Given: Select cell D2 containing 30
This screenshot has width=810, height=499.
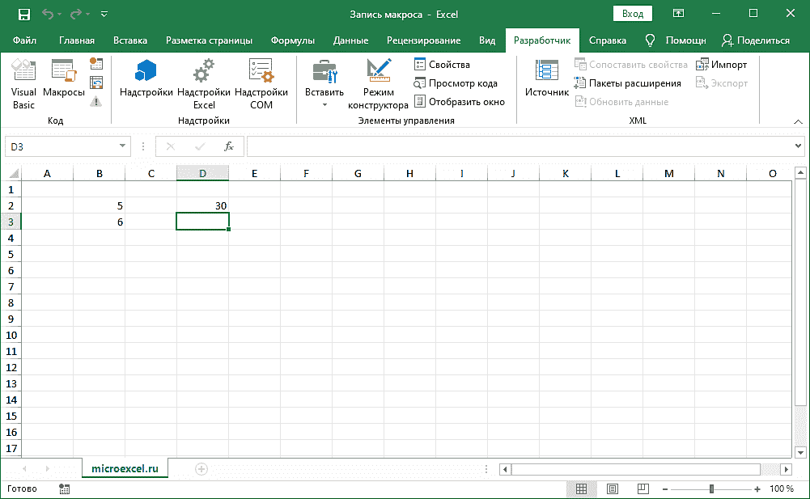Looking at the screenshot, I should click(x=202, y=205).
